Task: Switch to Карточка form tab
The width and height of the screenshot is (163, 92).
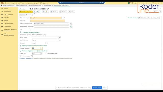Action: point(22,15)
